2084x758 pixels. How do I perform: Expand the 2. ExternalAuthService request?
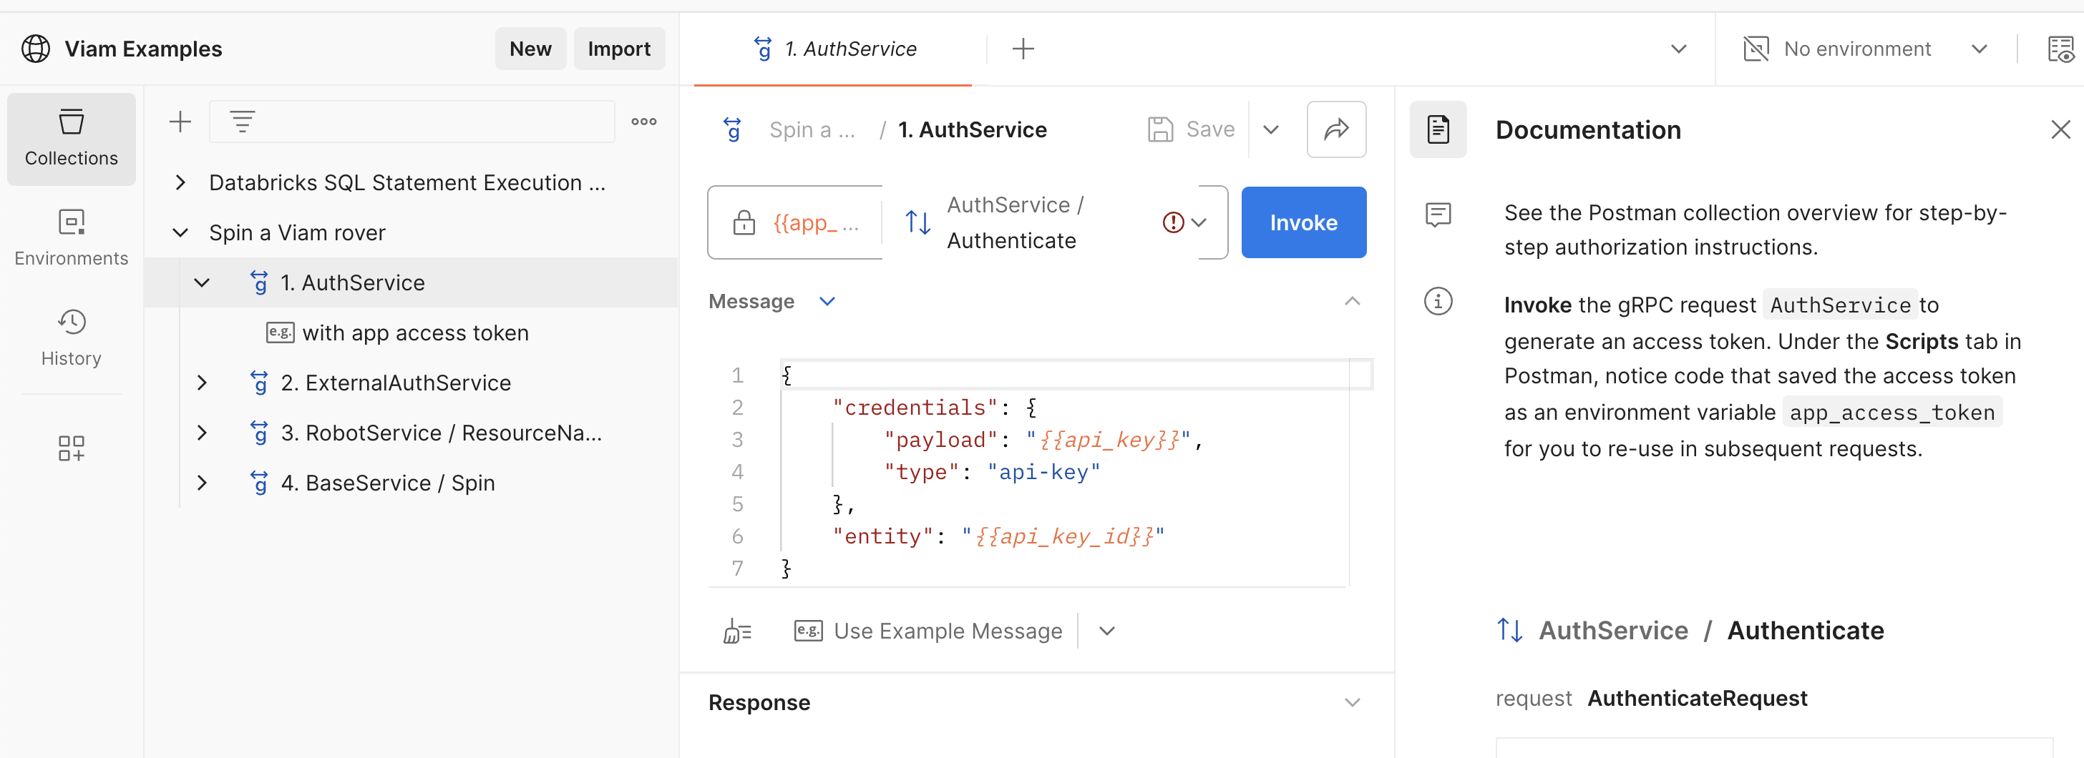[x=203, y=383]
